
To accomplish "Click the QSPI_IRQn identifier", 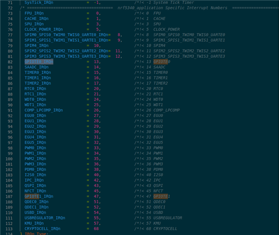I will 35,186.
